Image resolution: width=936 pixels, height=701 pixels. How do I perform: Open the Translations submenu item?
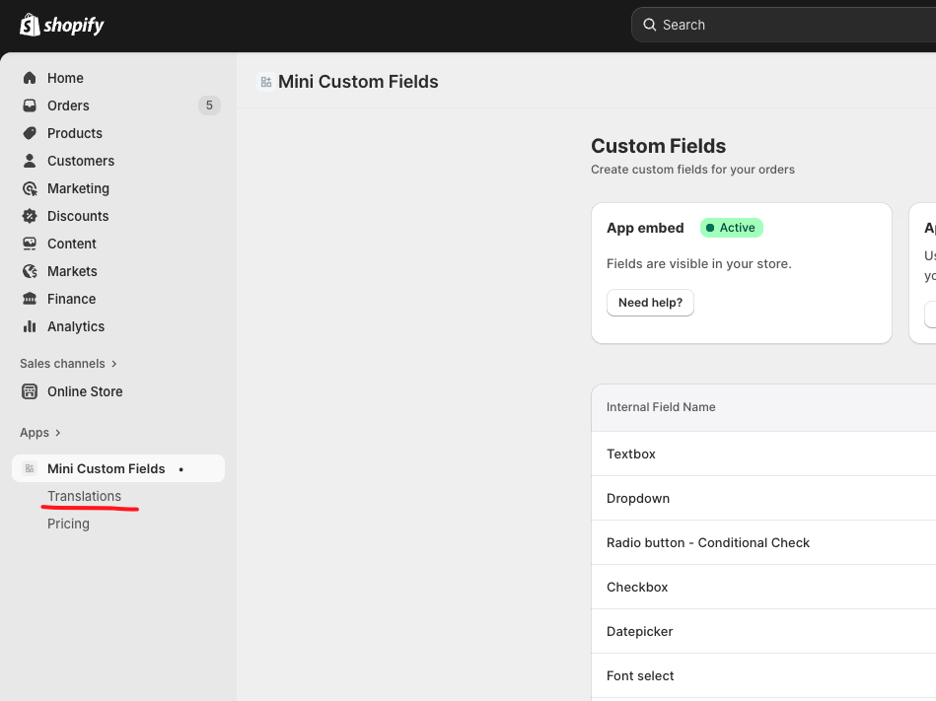click(84, 496)
